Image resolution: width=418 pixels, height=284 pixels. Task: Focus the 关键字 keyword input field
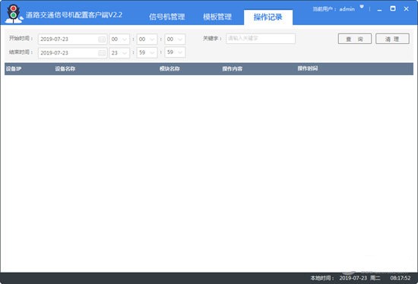(x=261, y=39)
